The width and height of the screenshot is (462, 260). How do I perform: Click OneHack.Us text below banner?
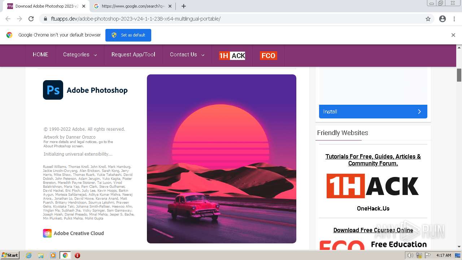[373, 208]
